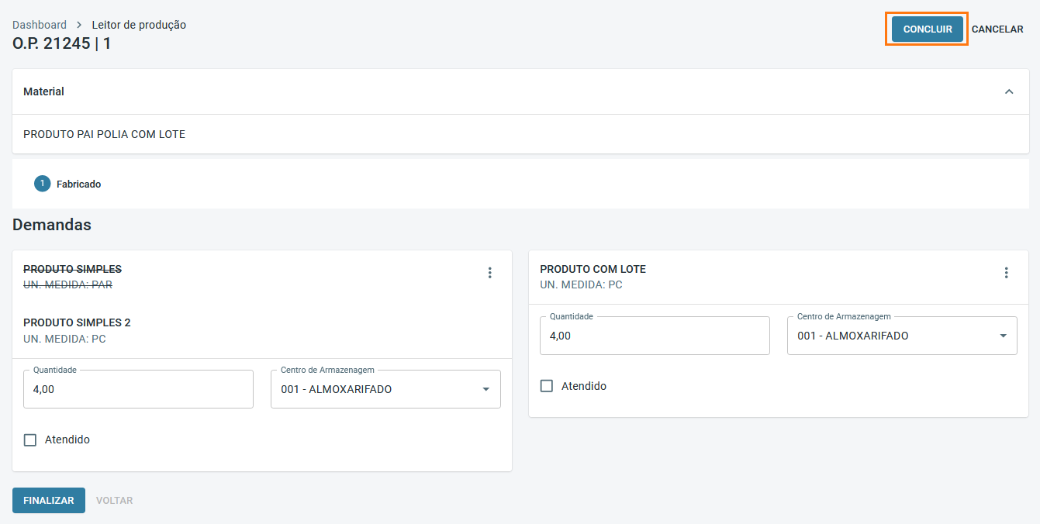
Task: Open the three-dot menu for PRODUTO COM LOTE
Action: [x=1006, y=273]
